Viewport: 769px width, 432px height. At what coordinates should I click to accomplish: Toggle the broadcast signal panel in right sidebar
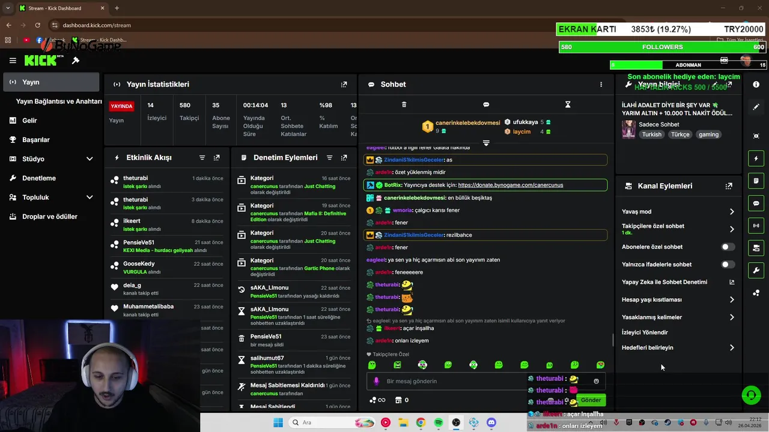(x=756, y=226)
